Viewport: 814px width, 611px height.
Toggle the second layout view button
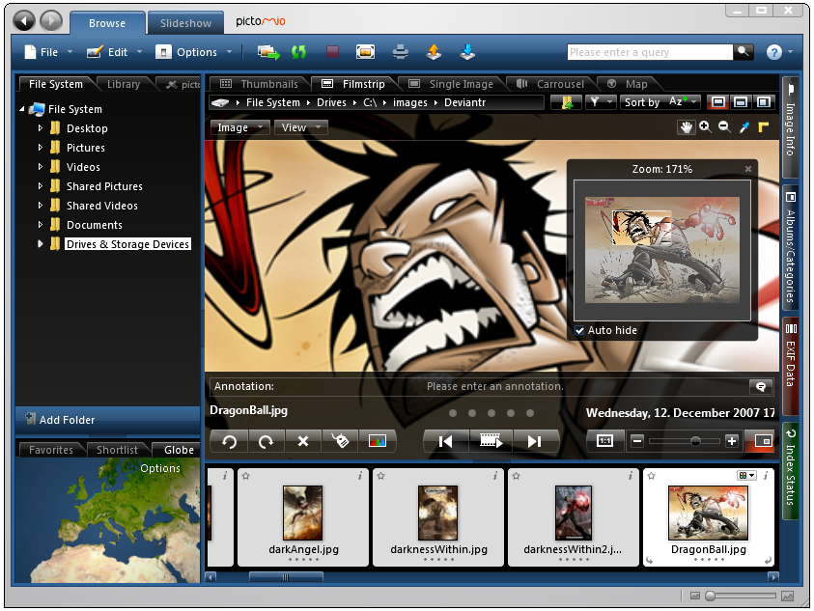pyautogui.click(x=741, y=102)
